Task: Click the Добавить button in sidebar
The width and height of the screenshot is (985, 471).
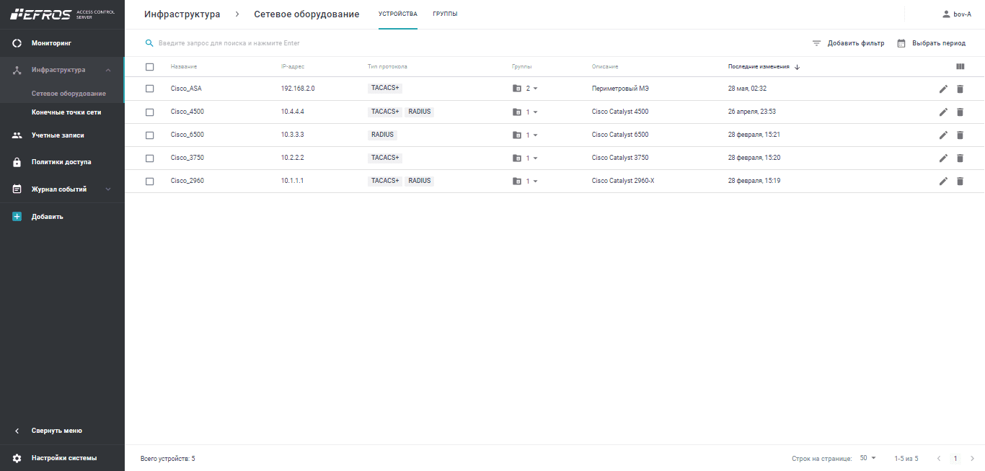Action: point(47,217)
